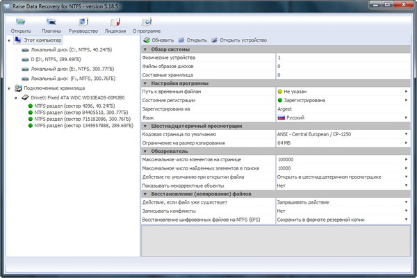Click the 64 МБ copy limit value
Image resolution: width=417 pixels, height=278 pixels.
tap(284, 143)
